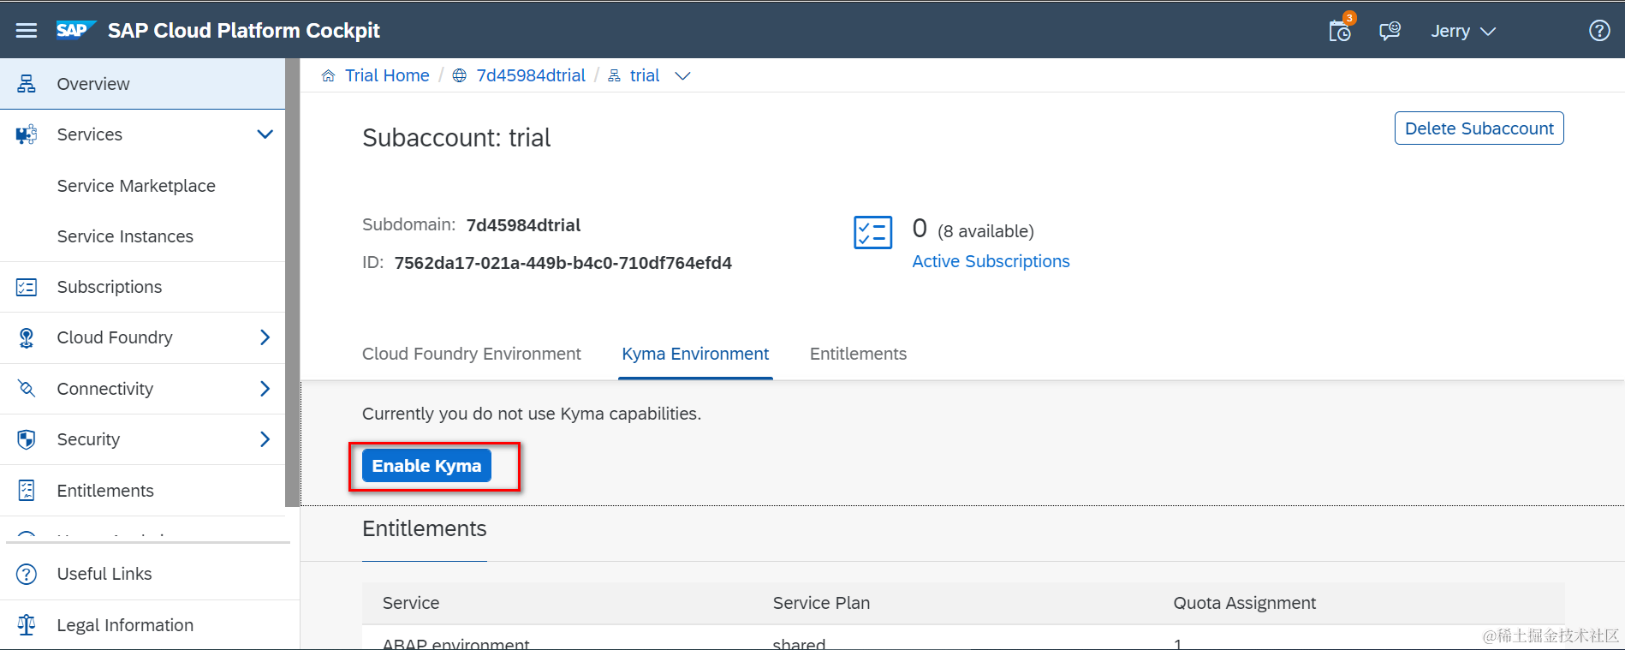Open Jerry user menu dropdown
The image size is (1625, 650).
coord(1463,31)
